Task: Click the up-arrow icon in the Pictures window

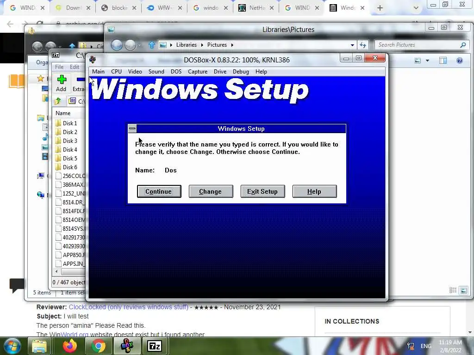Action: 152,45
